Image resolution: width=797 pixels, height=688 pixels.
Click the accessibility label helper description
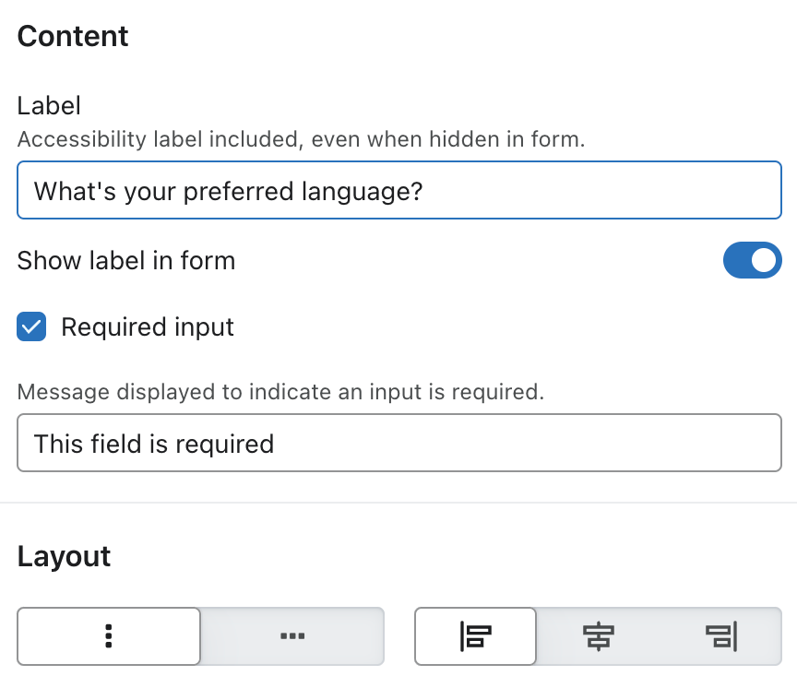pyautogui.click(x=301, y=139)
